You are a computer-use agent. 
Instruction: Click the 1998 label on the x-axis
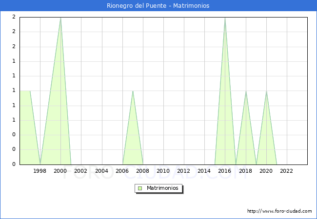(x=40, y=171)
